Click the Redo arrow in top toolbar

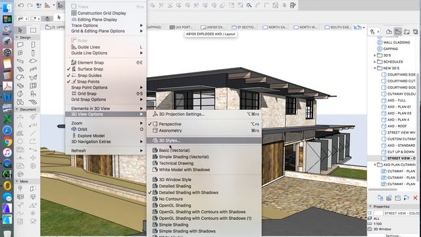click(x=30, y=5)
